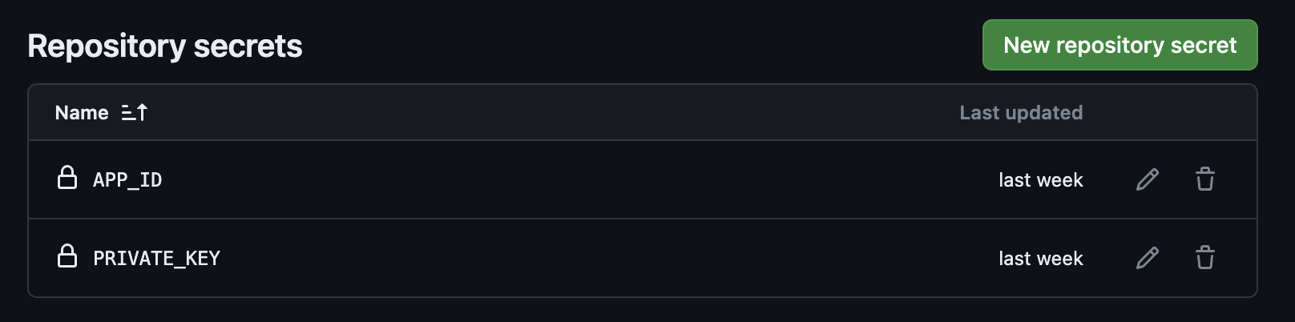Edit the APP_ID secret with pencil icon
The width and height of the screenshot is (1295, 322).
[1147, 179]
